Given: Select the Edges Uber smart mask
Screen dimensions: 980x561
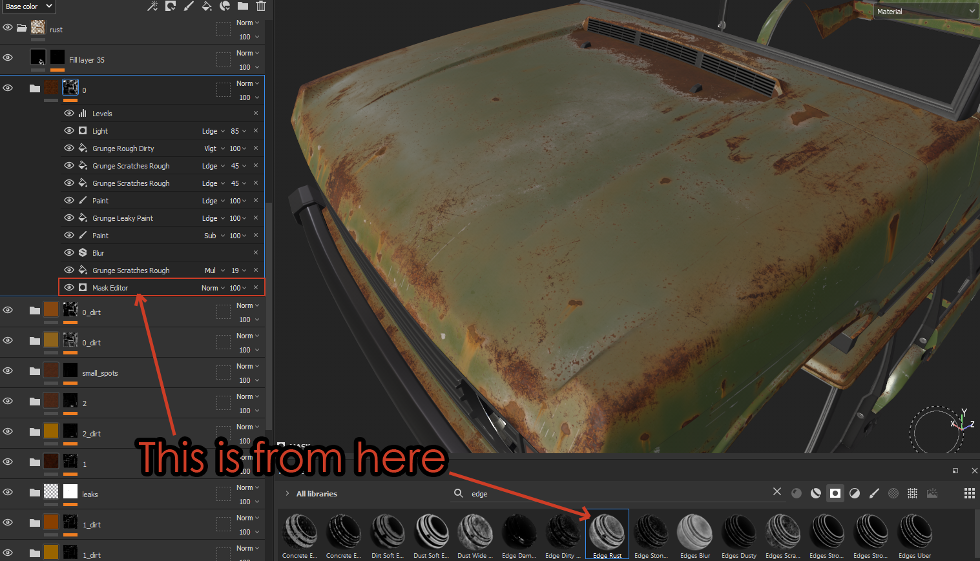Looking at the screenshot, I should 915,534.
